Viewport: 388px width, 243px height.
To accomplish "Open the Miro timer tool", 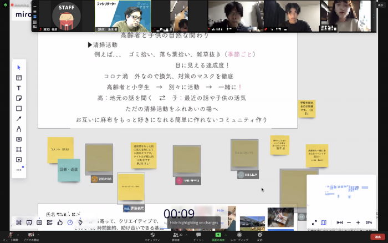I will pos(70,222).
